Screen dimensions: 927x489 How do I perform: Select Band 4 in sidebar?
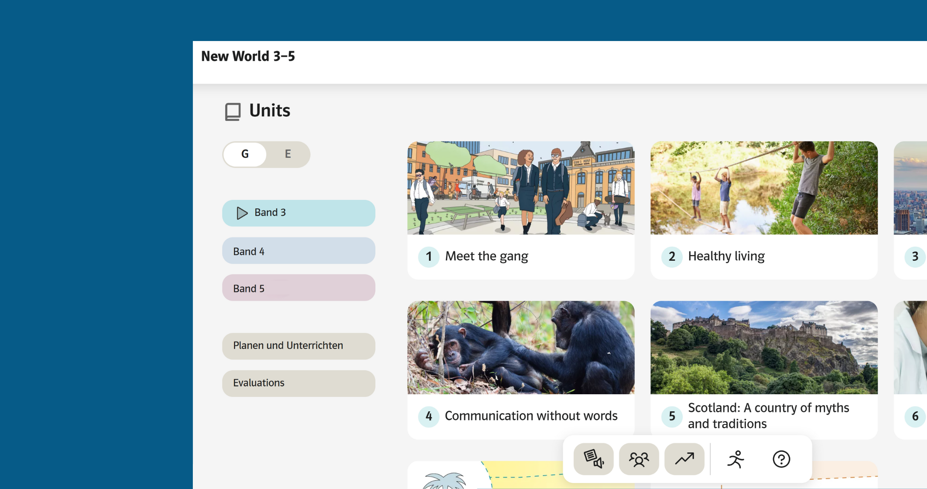(299, 251)
